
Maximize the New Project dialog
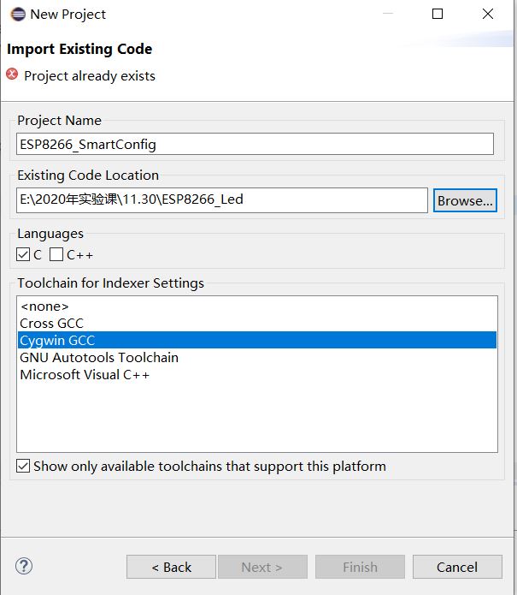pos(438,14)
